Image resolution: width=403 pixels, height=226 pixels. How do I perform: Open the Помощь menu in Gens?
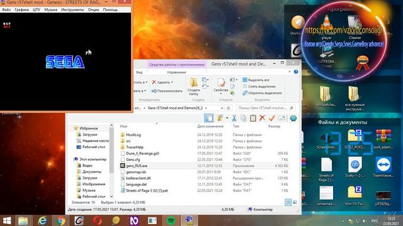[x=110, y=10]
